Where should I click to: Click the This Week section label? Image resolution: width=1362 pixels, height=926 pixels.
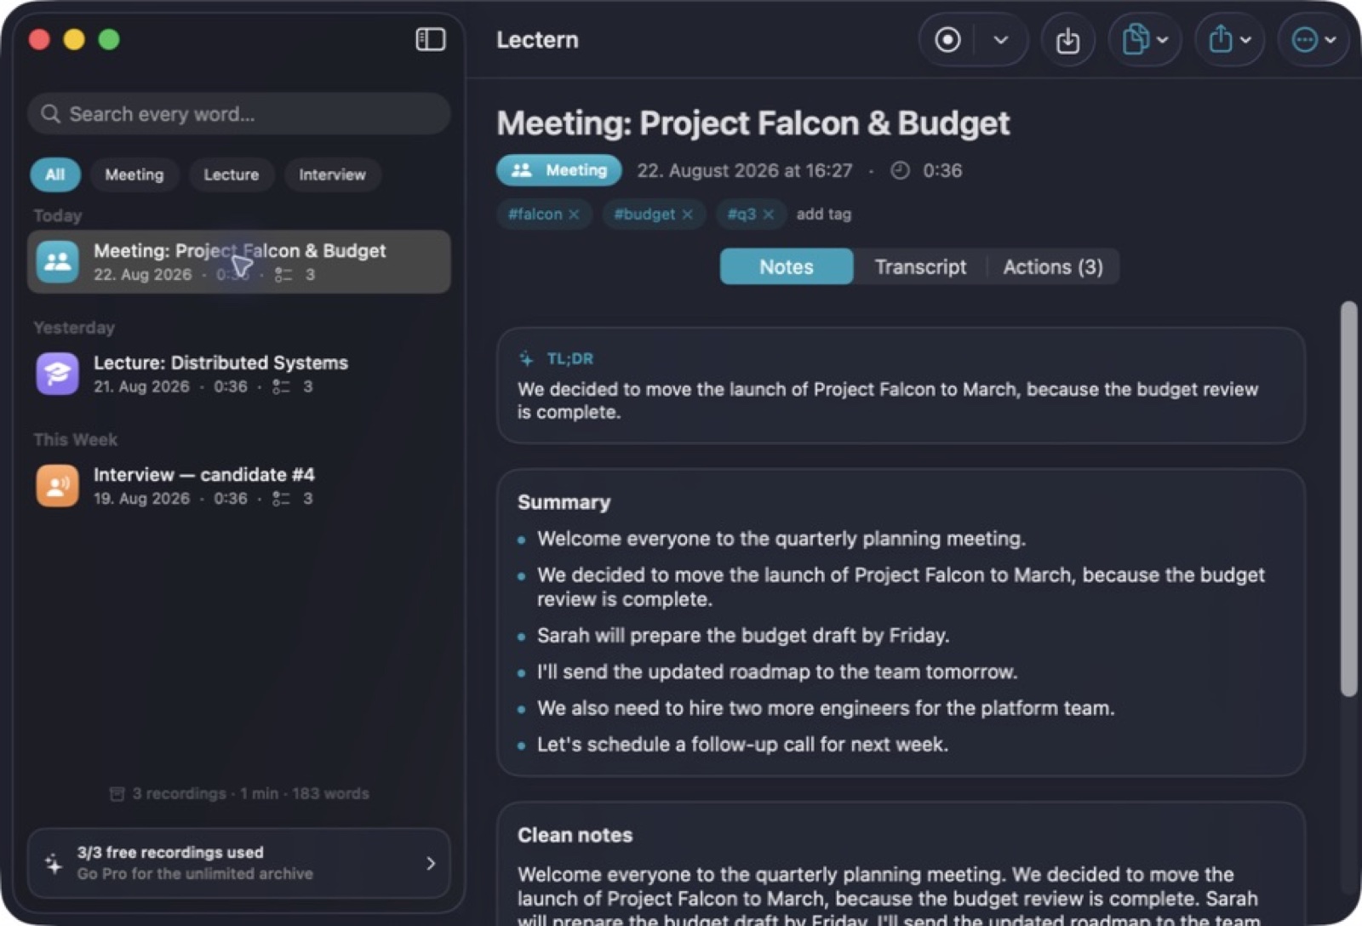[76, 440]
